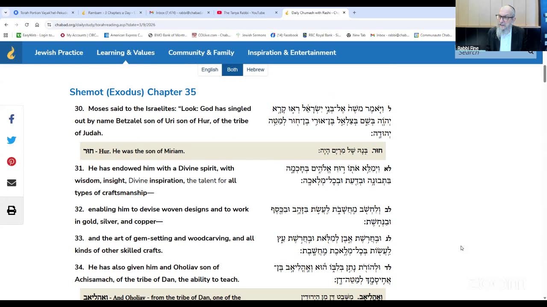Screen dimensions: 547x307
Task: Email this page via envelope sidebar icon
Action: click(x=12, y=183)
